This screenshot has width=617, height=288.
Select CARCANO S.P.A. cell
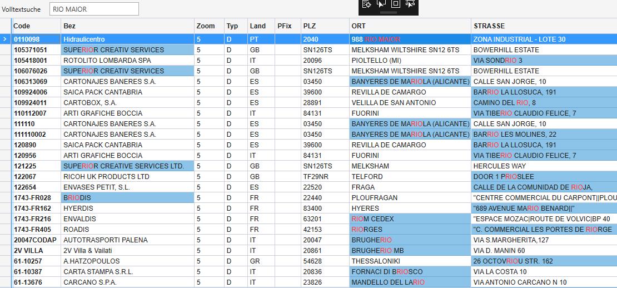[x=127, y=282]
